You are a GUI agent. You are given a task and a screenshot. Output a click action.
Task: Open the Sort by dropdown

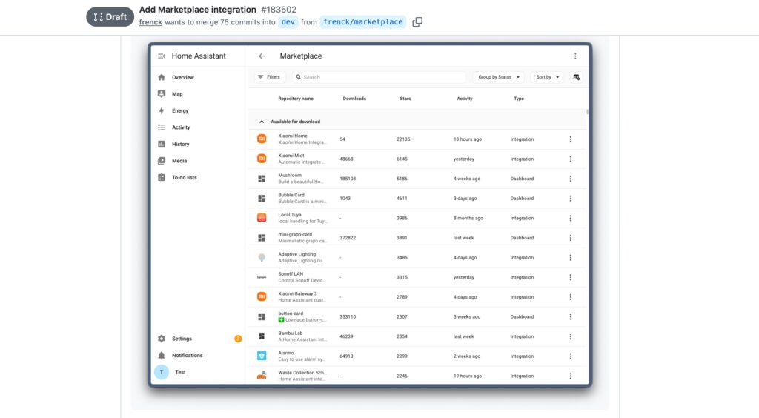coord(548,77)
